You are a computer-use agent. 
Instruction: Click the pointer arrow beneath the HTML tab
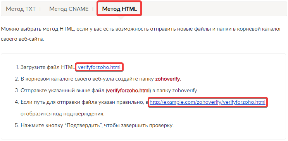click(121, 18)
